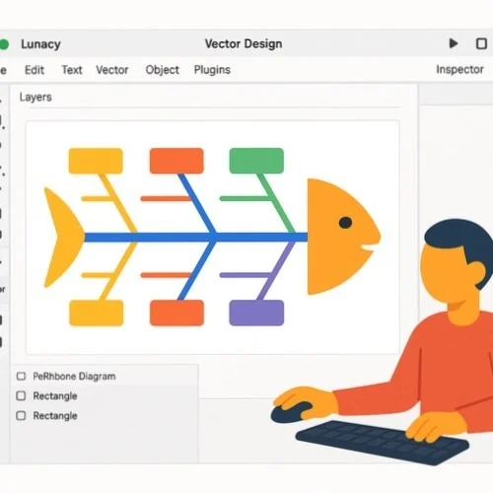Image resolution: width=493 pixels, height=493 pixels.
Task: Toggle checkbox of the second Rectangle layer
Action: 21,415
